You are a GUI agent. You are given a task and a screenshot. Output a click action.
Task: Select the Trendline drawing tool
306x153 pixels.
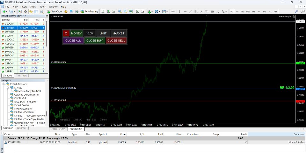tap(191, 11)
